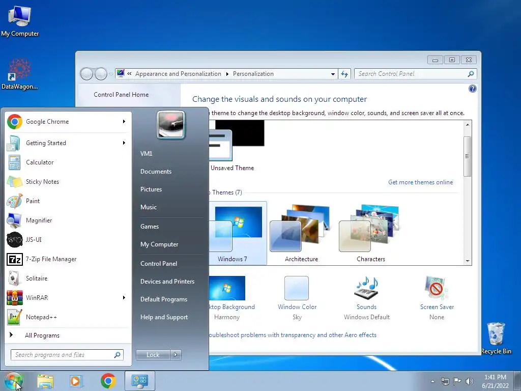
Task: Expand WinRAR recent items arrow
Action: [124, 297]
